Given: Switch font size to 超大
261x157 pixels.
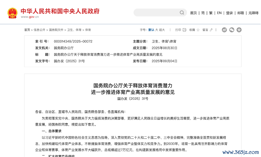Looking at the screenshot, I should [162, 30].
